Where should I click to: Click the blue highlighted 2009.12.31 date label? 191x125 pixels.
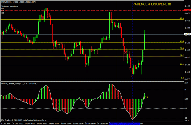117,124
